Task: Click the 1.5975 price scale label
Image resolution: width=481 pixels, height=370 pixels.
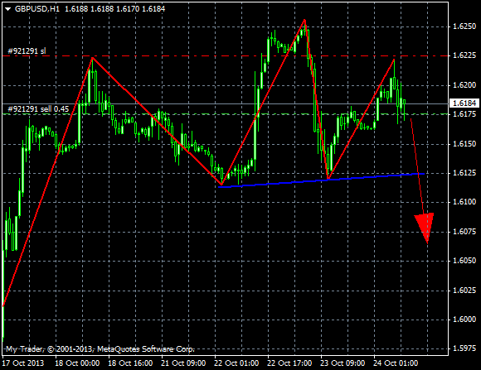Action: [464, 348]
